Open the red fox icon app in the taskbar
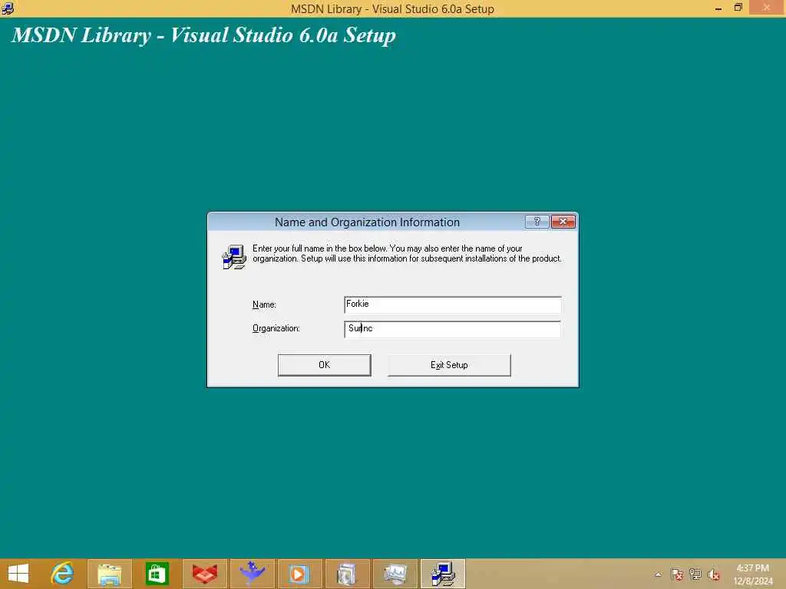The width and height of the screenshot is (786, 589). 204,574
